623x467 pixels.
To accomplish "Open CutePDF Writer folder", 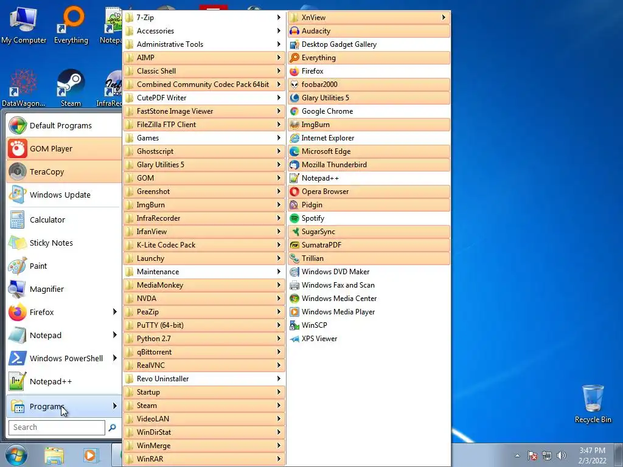I will click(x=204, y=98).
